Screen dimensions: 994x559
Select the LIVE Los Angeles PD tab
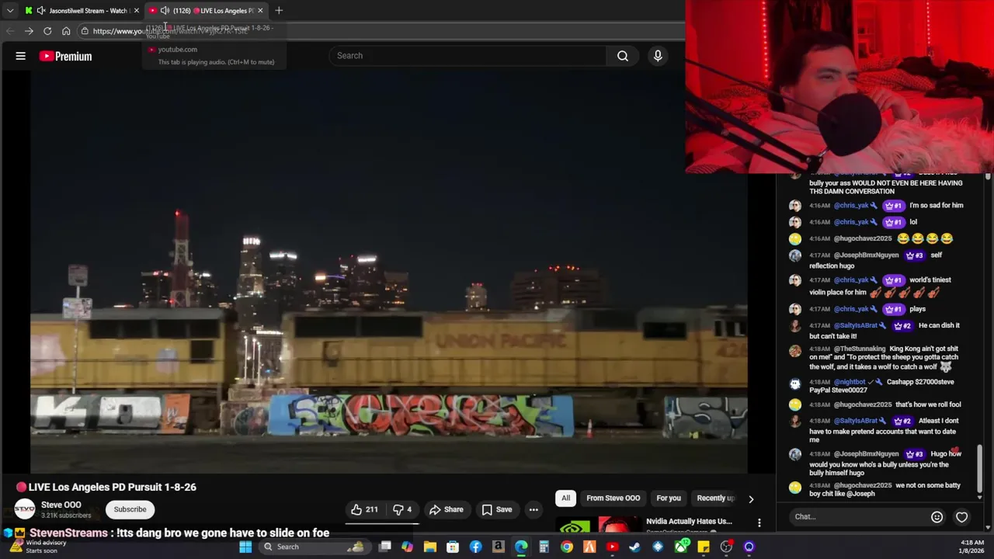tap(206, 10)
